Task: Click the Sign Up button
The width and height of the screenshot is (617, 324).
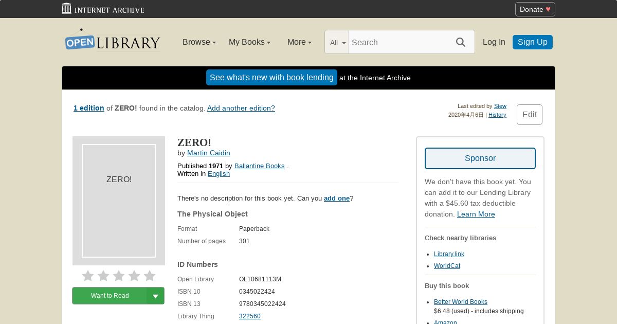Action: pyautogui.click(x=532, y=42)
